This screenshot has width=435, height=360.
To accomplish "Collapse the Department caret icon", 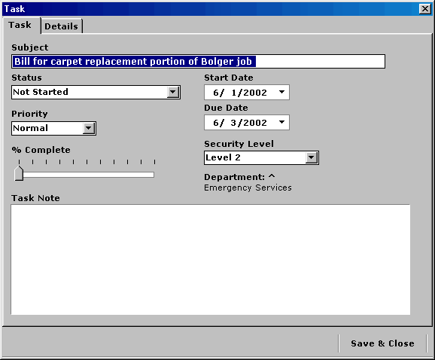I will tap(272, 175).
